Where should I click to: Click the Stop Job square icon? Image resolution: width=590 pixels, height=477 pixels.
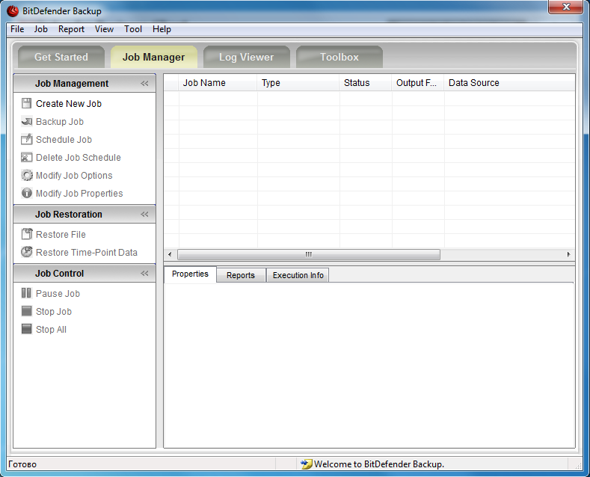(26, 311)
